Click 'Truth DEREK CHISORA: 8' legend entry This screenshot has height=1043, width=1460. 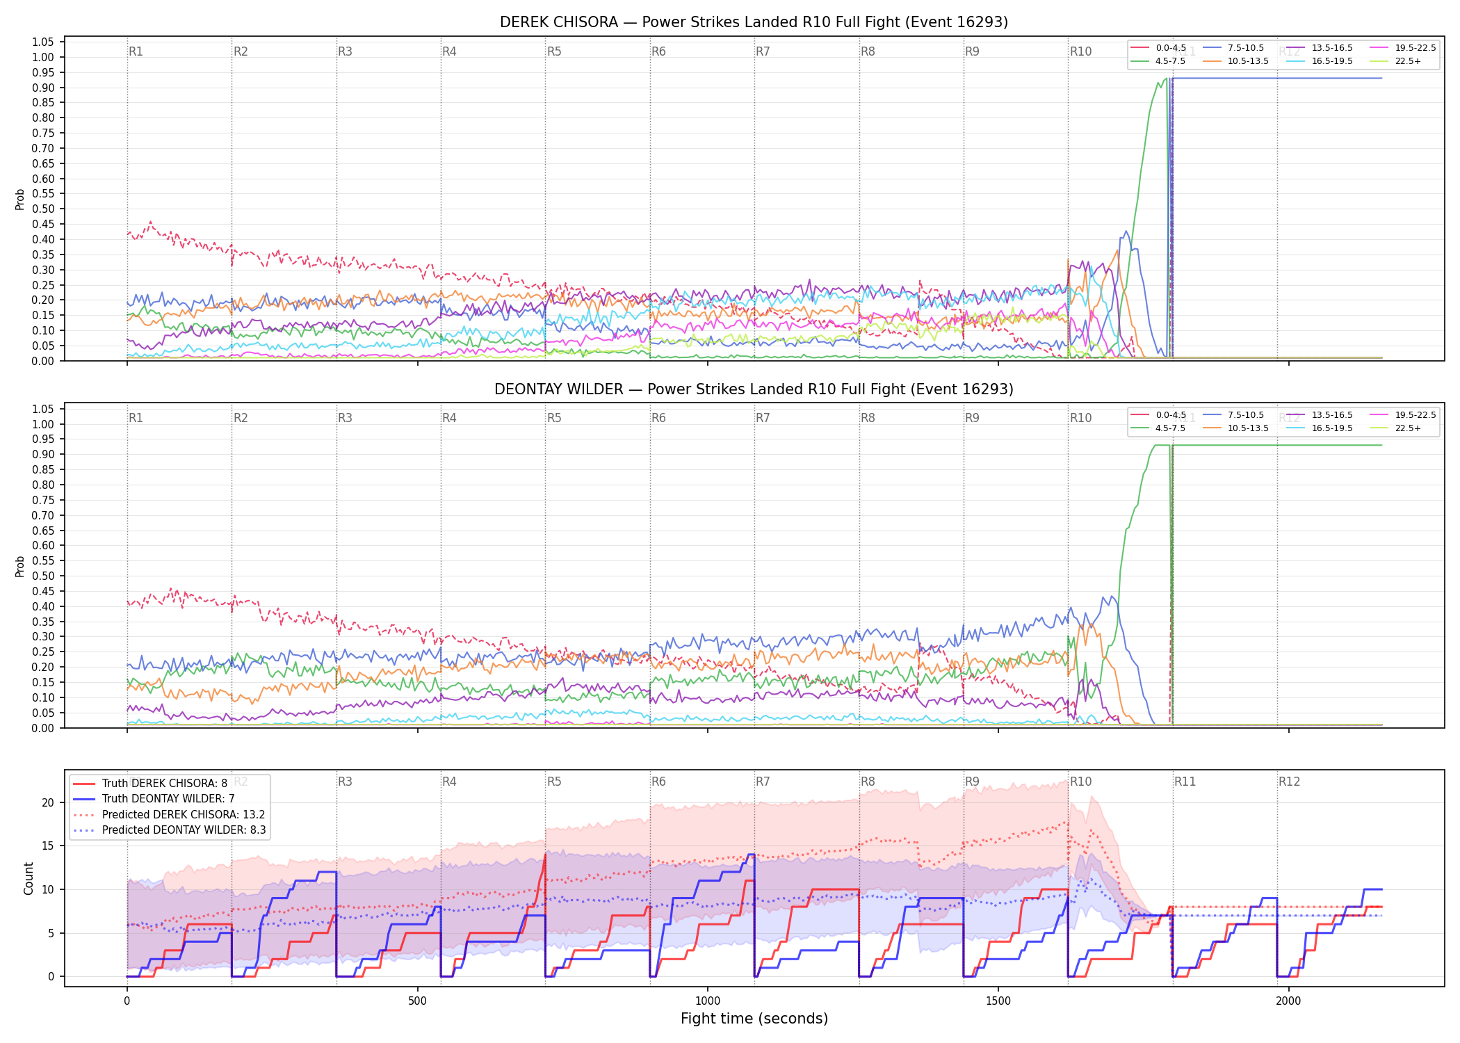click(150, 784)
